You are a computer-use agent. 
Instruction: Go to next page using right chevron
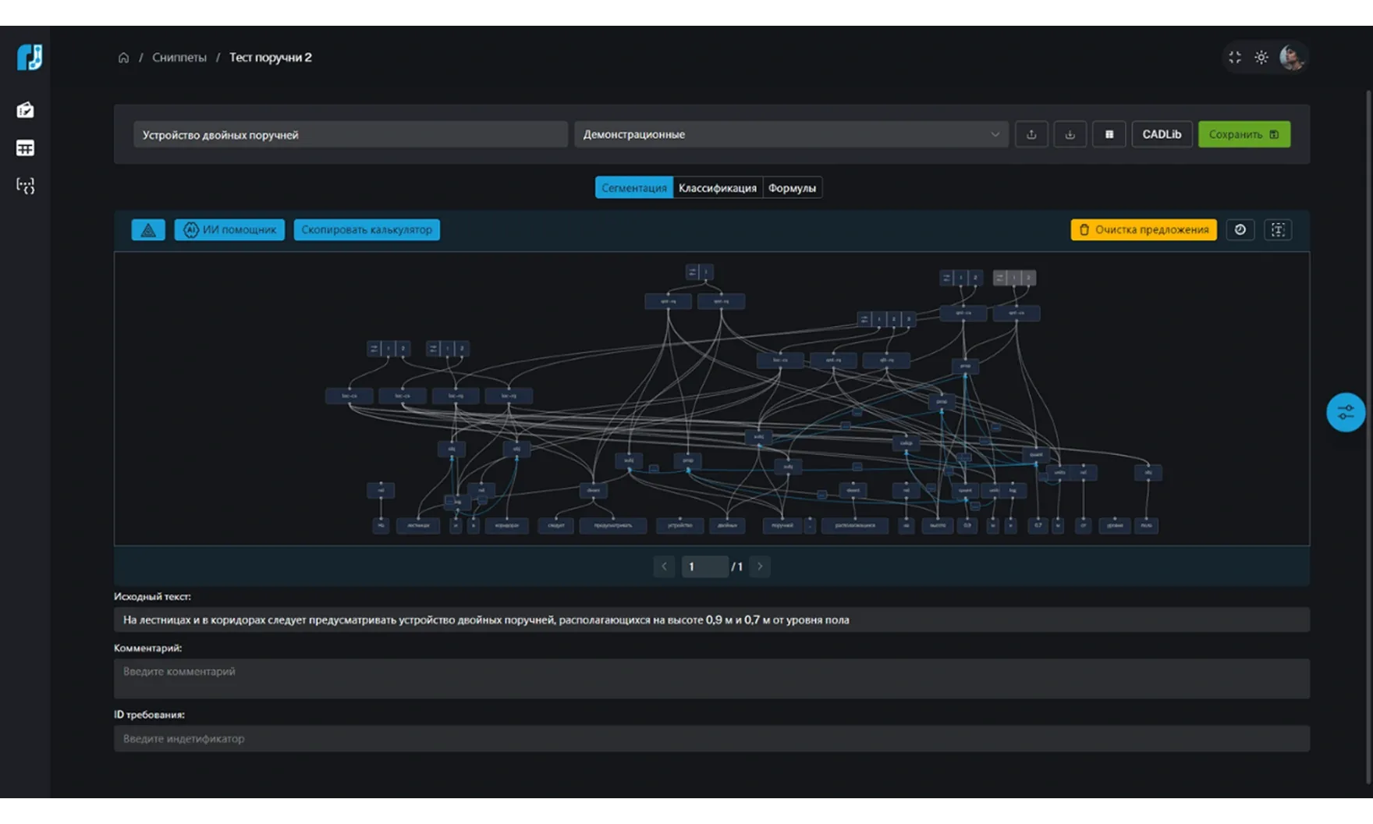pos(760,566)
